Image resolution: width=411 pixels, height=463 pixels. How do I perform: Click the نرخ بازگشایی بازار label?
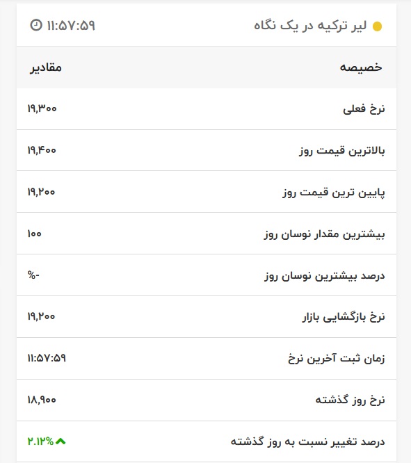[x=344, y=317]
